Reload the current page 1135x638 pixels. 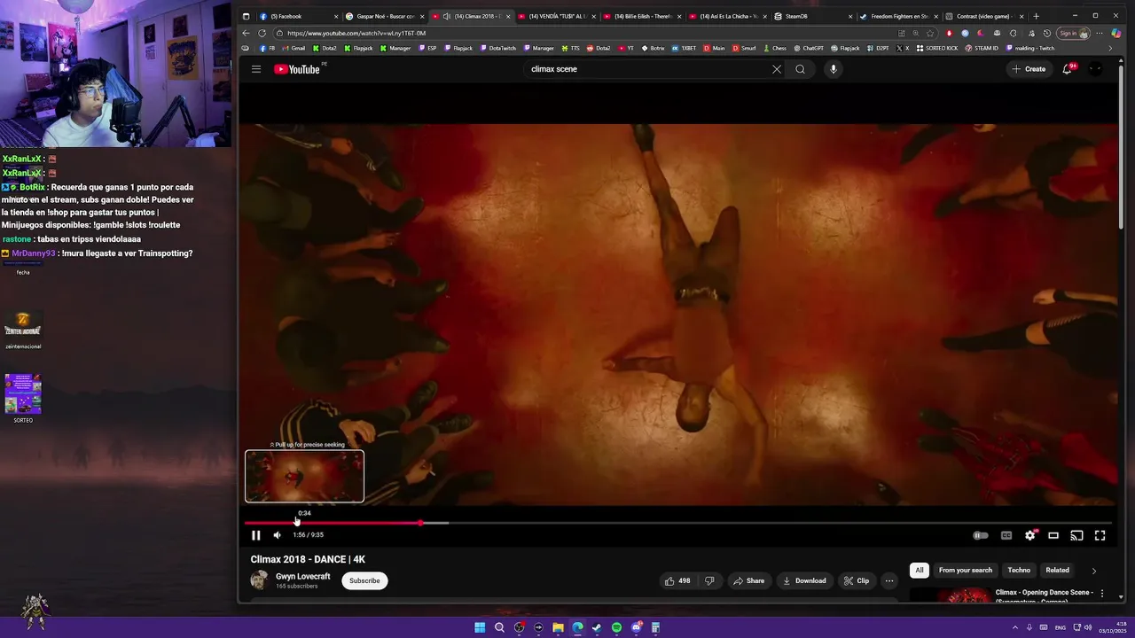click(262, 33)
